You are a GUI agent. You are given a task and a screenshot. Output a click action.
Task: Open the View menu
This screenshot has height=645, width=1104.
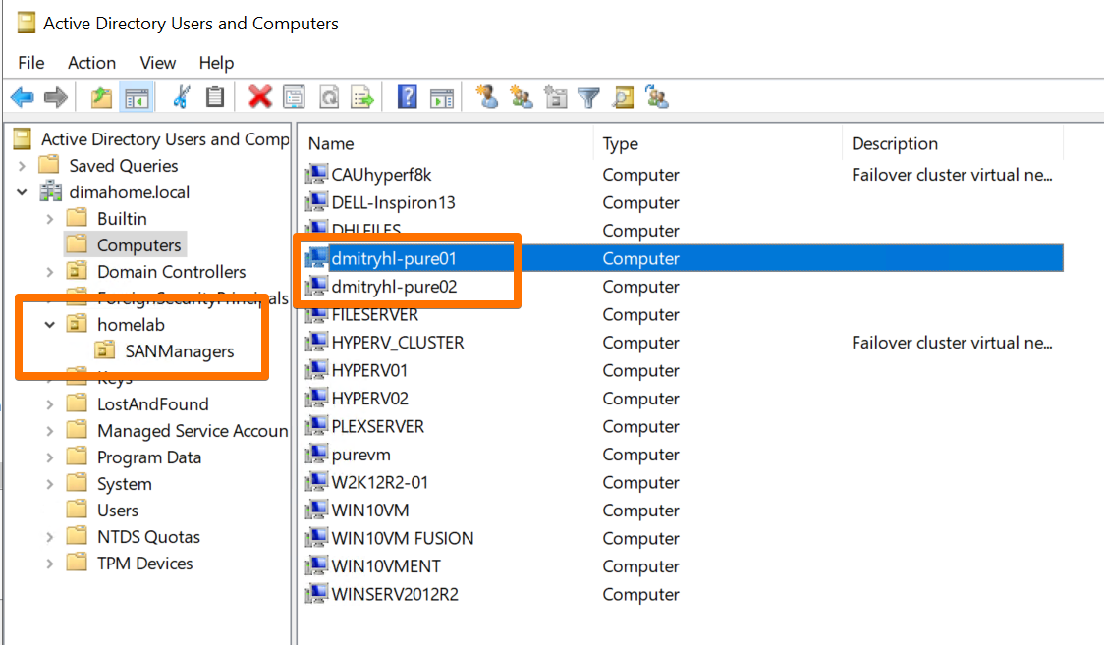[x=157, y=63]
